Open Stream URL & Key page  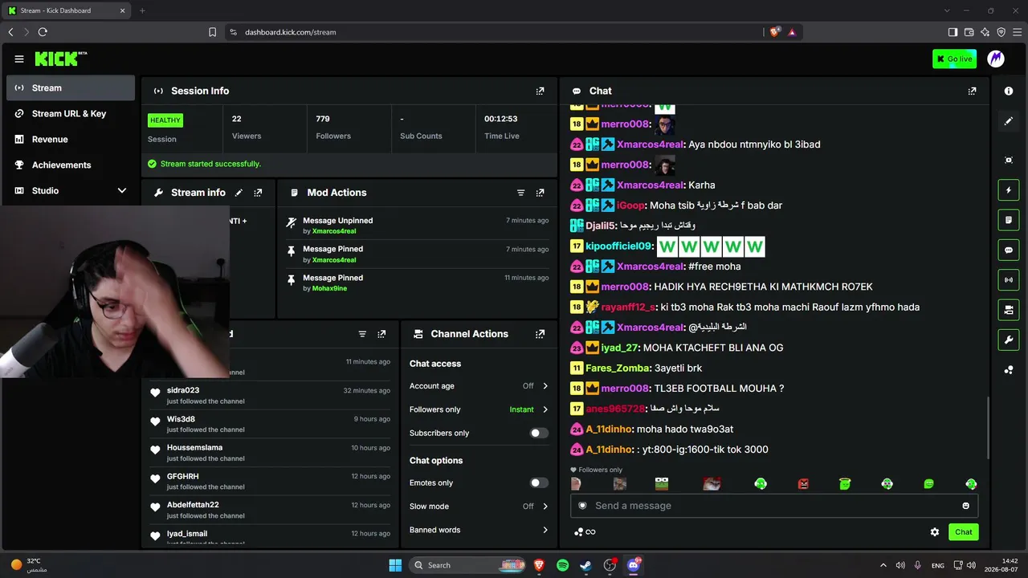tap(71, 114)
